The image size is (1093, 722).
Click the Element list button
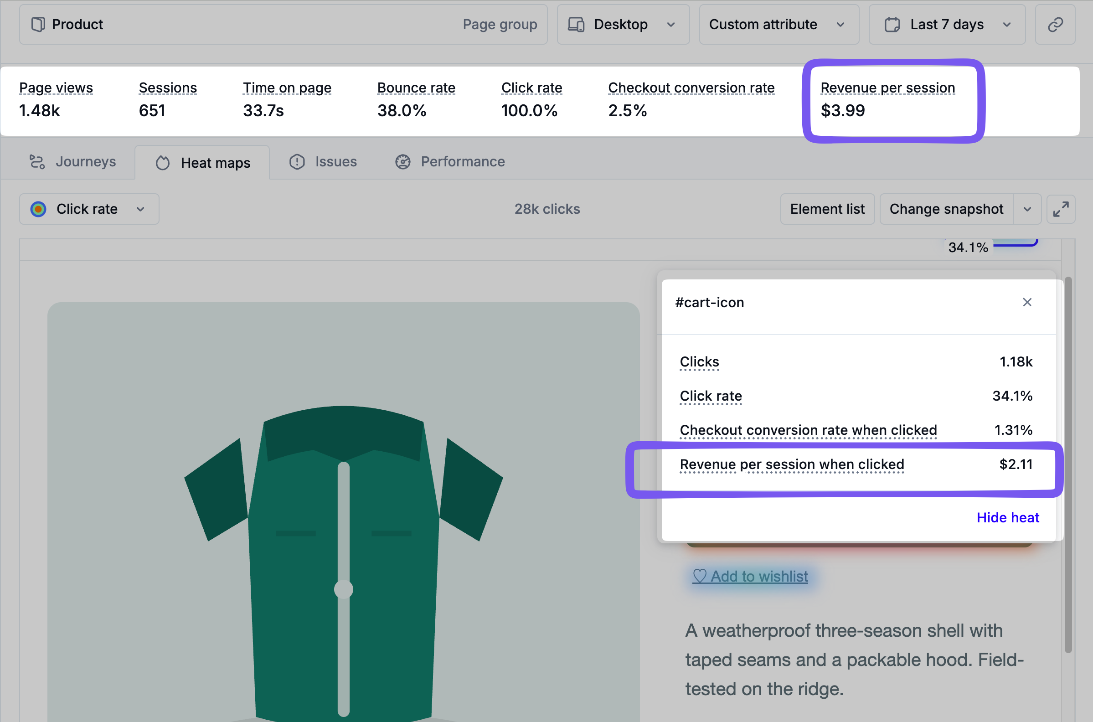coord(827,209)
